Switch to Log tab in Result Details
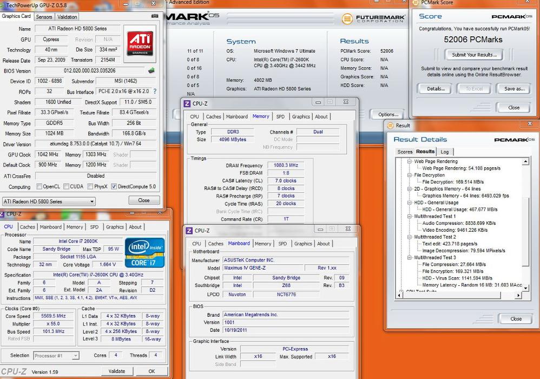Viewport: 540px width, 379px height. (x=445, y=152)
